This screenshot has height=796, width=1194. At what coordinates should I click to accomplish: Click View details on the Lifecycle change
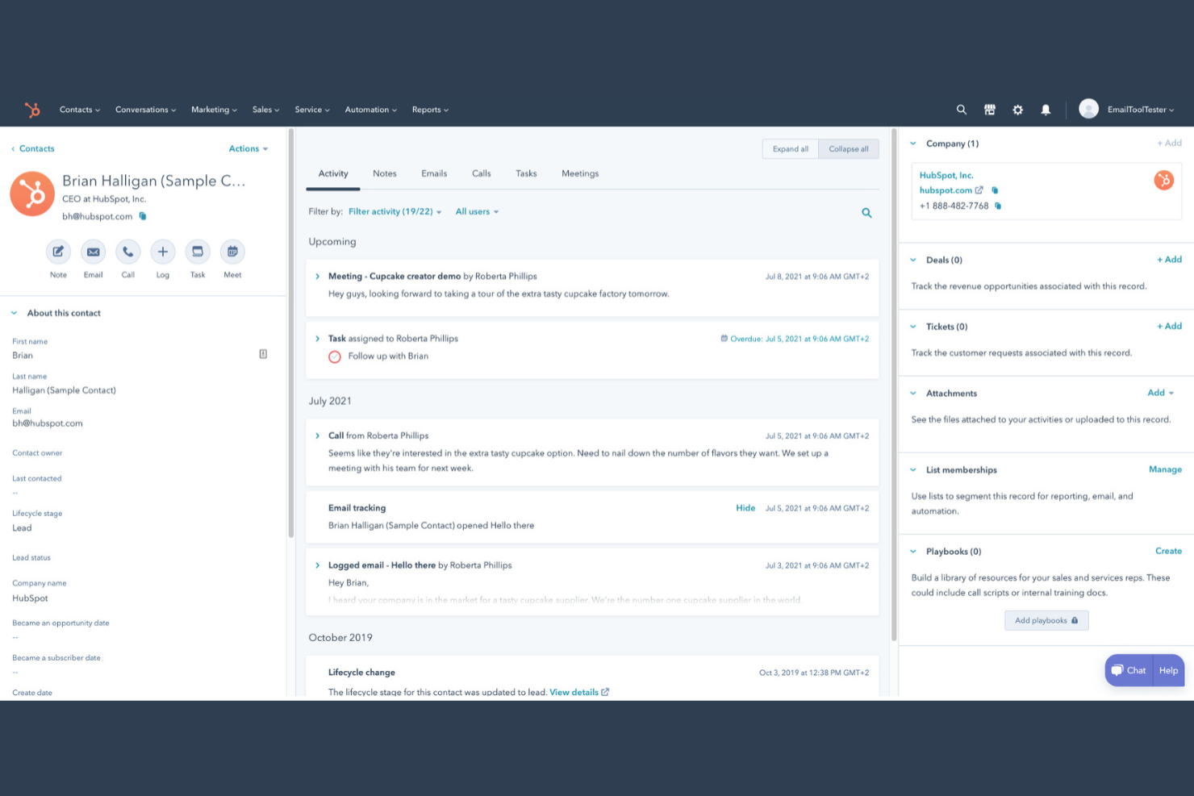click(574, 692)
